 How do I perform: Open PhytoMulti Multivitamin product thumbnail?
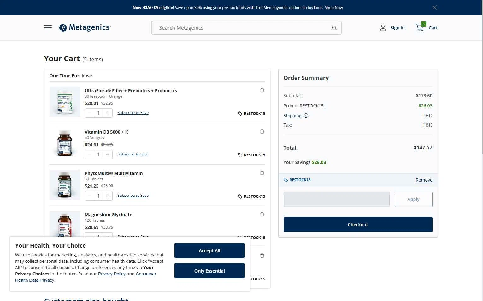pos(65,185)
